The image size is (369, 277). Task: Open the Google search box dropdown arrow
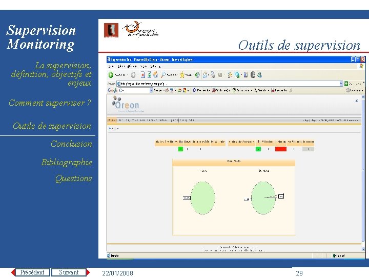click(151, 90)
